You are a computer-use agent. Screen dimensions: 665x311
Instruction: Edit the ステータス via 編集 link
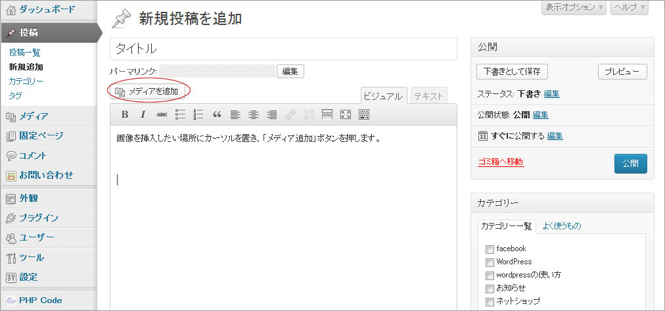coord(551,94)
